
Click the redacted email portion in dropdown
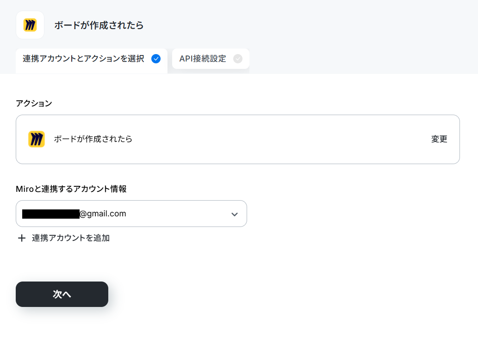(51, 214)
